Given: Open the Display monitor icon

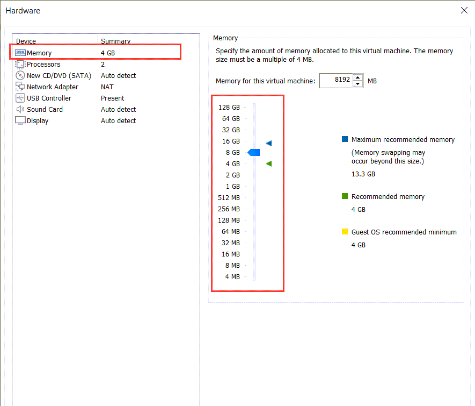Looking at the screenshot, I should click(20, 120).
